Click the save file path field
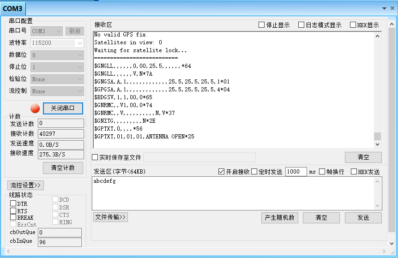Image resolution: width=398 pixels, height=258 pixels. point(199,157)
